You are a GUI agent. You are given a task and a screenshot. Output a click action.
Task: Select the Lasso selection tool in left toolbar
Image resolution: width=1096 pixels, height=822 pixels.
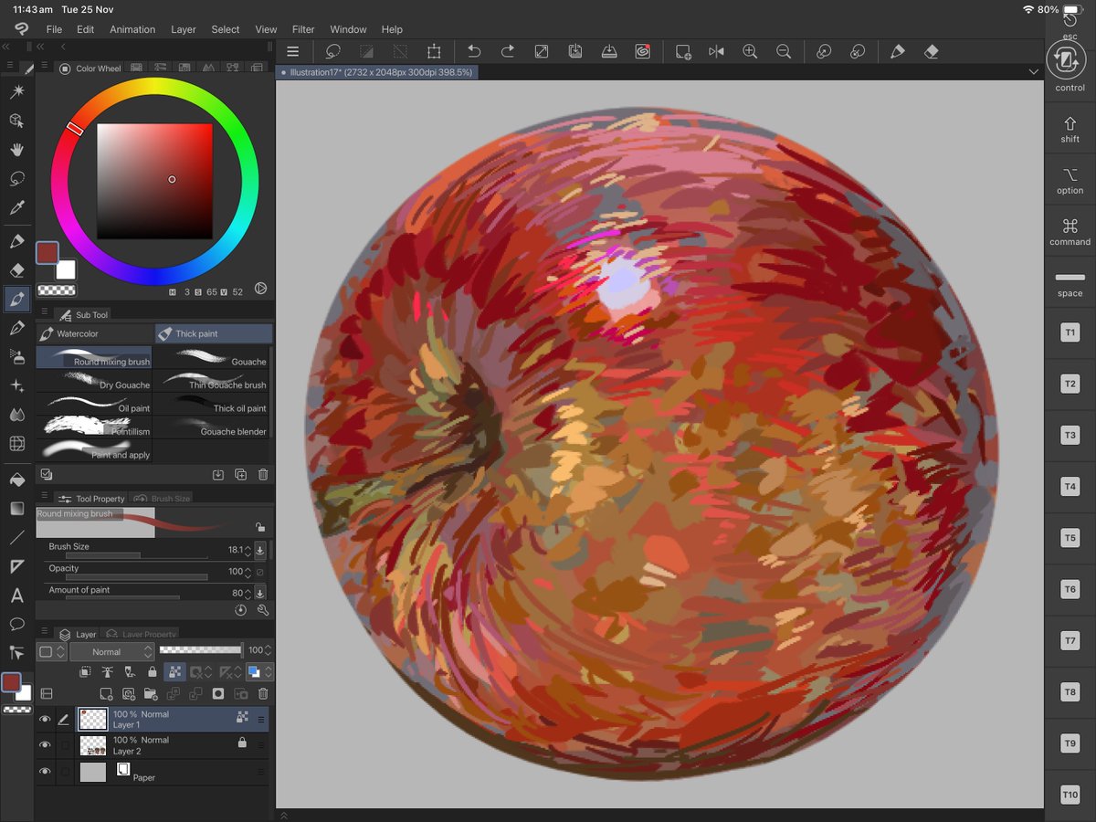coord(16,179)
